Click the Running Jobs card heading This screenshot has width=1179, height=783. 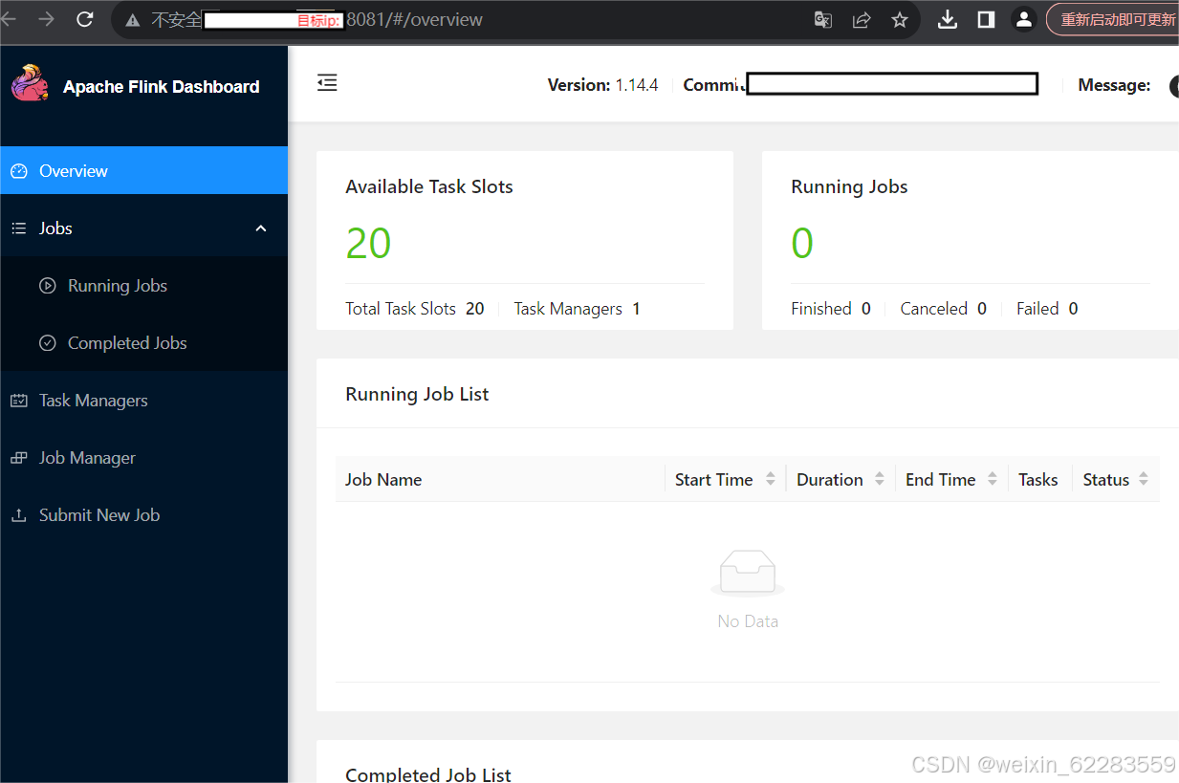coord(849,186)
